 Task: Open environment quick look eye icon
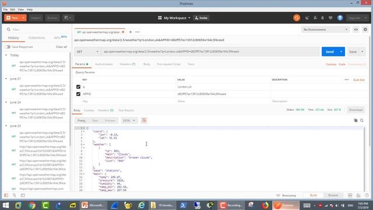[356, 30]
